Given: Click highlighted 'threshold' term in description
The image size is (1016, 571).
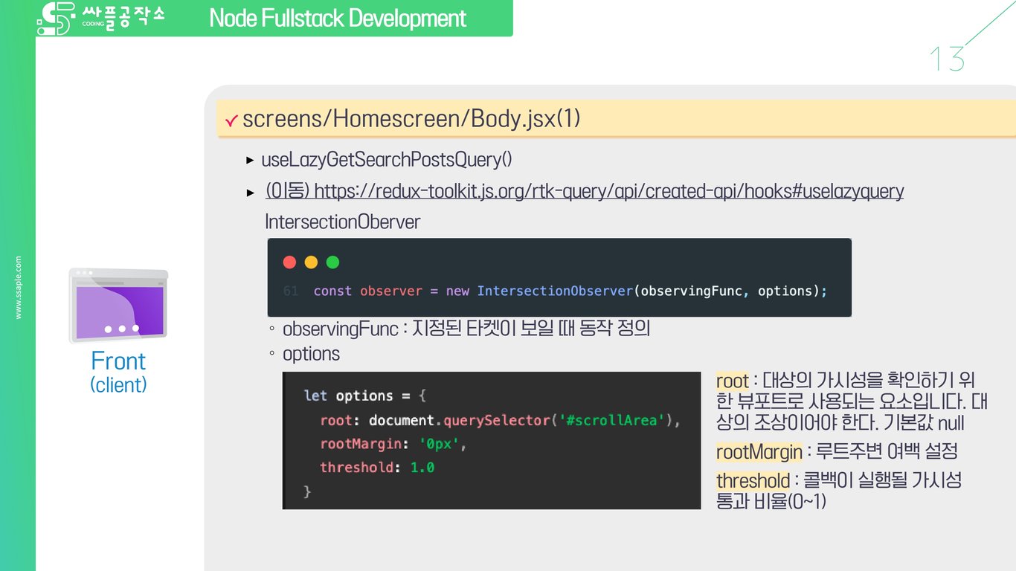Looking at the screenshot, I should tap(753, 480).
